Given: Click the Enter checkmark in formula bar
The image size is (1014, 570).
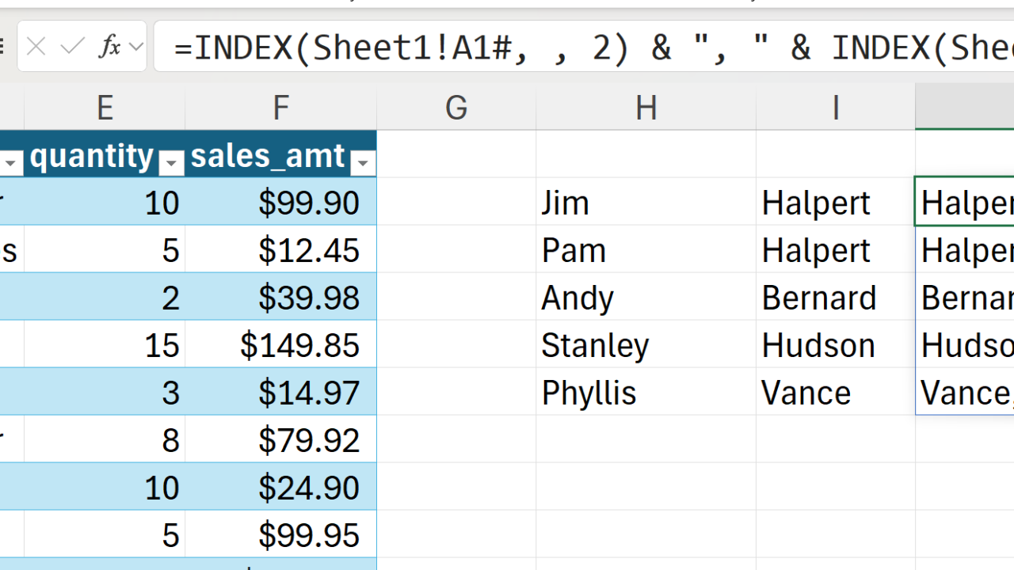Looking at the screenshot, I should coord(72,47).
